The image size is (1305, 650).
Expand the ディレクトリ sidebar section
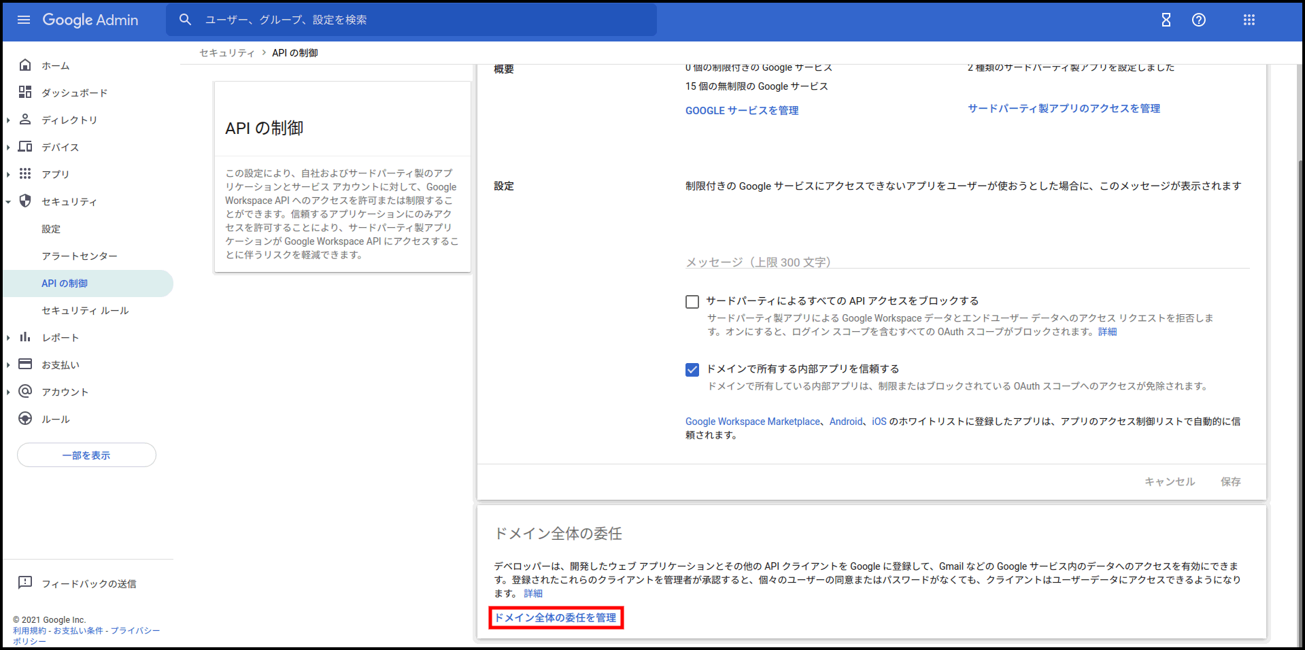pyautogui.click(x=8, y=120)
